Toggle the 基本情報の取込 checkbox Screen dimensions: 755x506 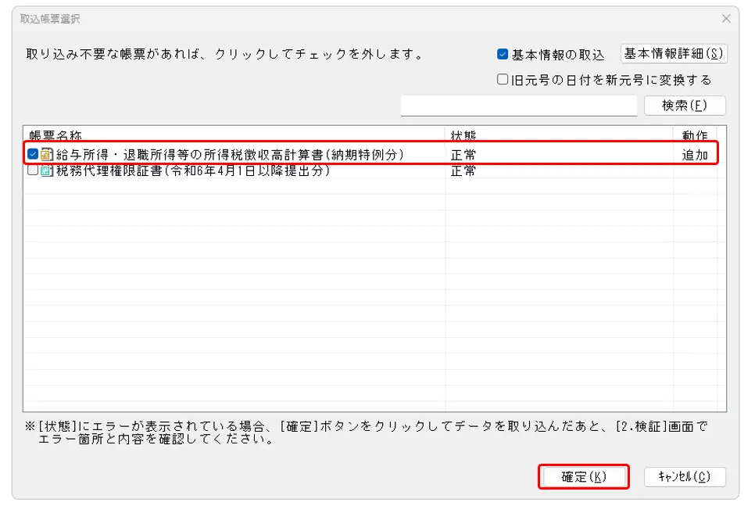tap(503, 55)
